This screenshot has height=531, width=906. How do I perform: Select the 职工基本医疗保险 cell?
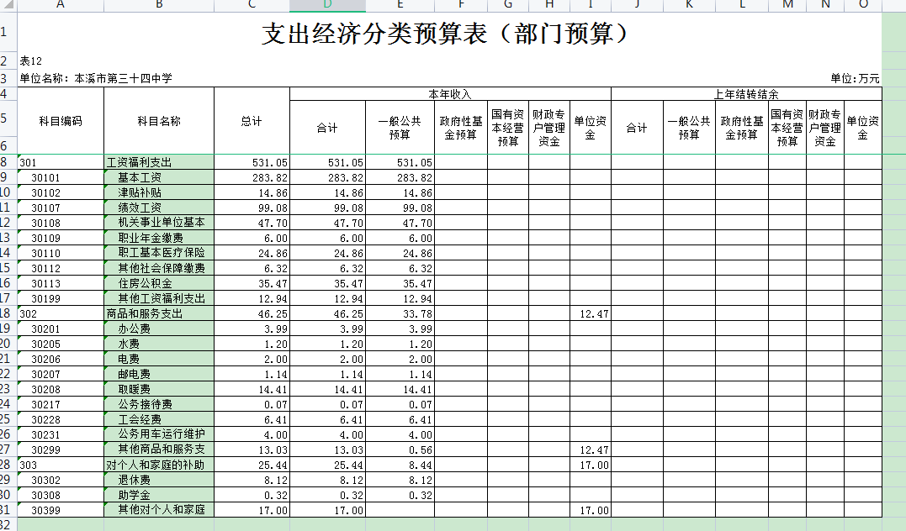tap(159, 253)
